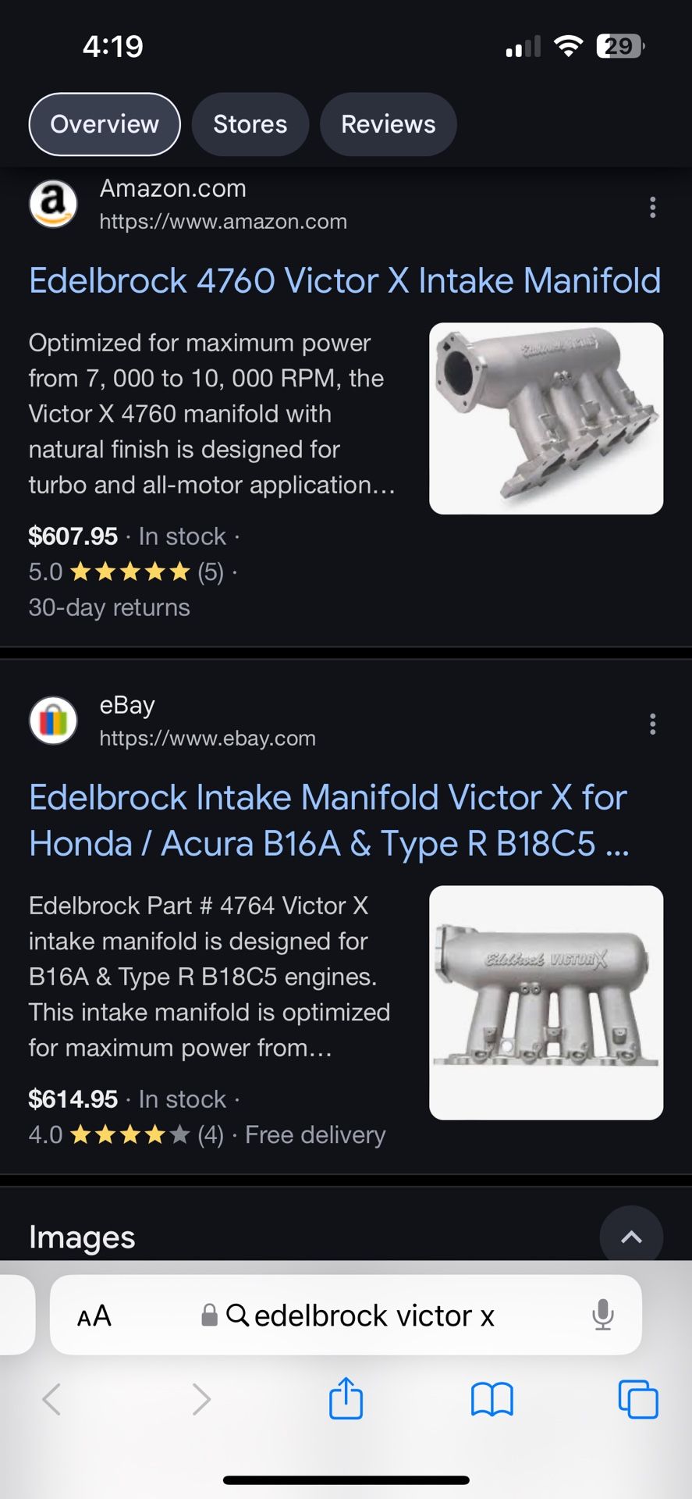The image size is (692, 1499).
Task: Tap the edelbrock victor x address field
Action: click(x=346, y=1315)
